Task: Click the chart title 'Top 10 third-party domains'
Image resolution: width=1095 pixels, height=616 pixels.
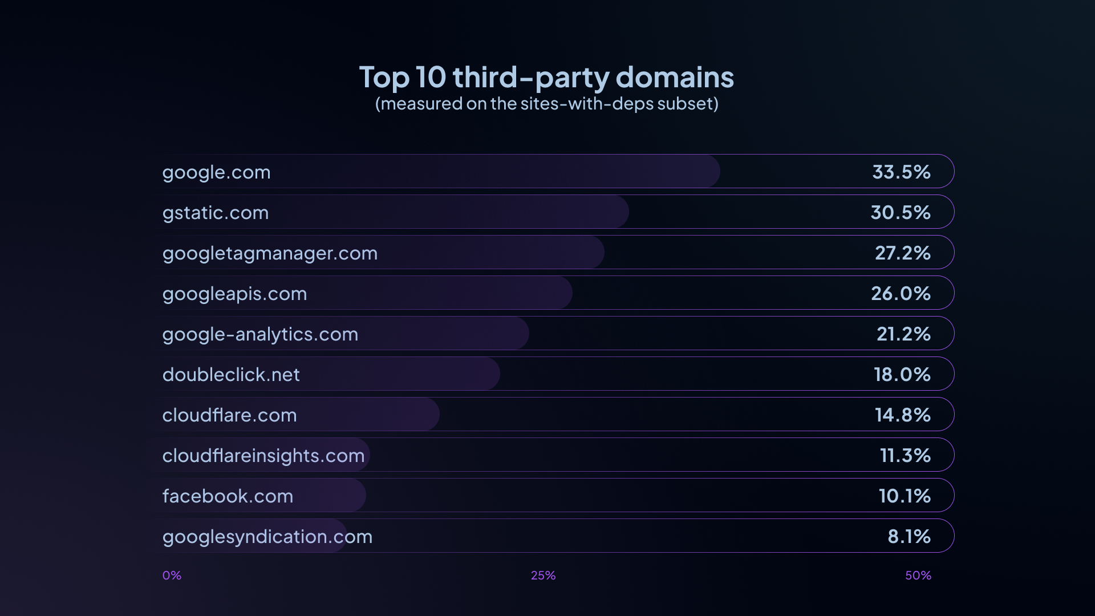Action: point(546,77)
